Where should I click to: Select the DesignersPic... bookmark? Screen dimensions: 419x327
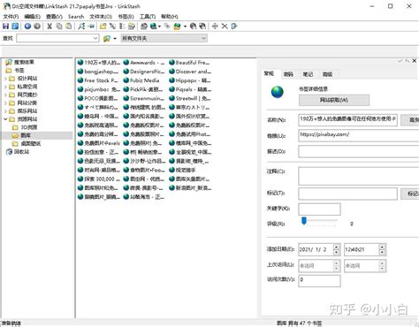[143, 72]
